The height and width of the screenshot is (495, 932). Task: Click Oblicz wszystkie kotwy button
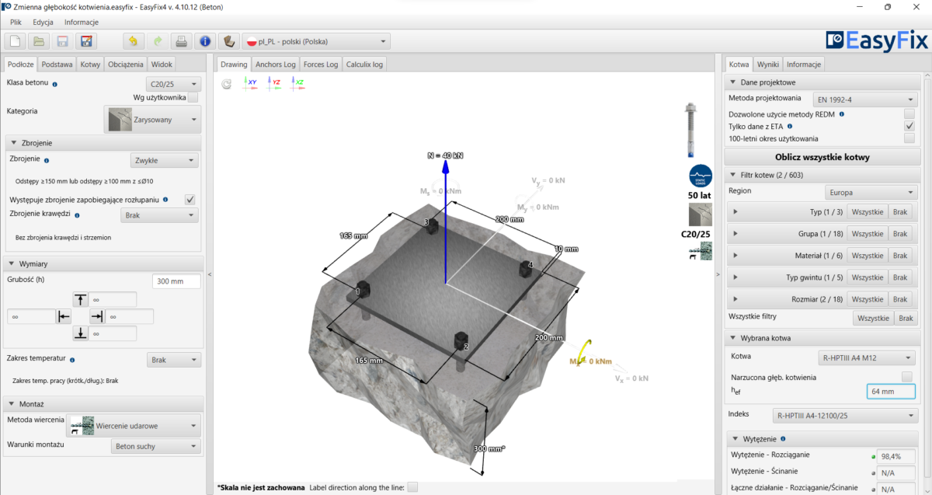click(x=822, y=157)
